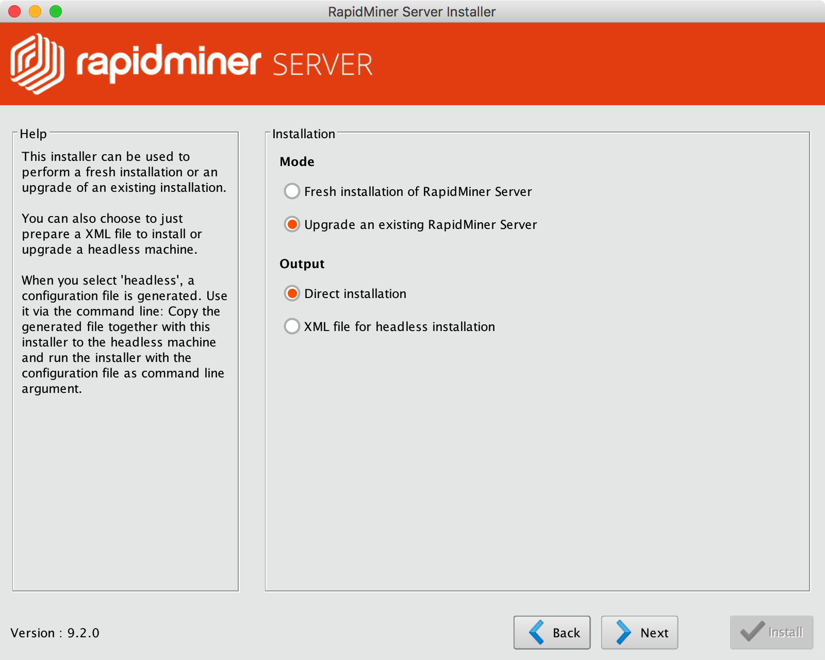The width and height of the screenshot is (825, 660).
Task: Choose Upgrade an existing RapidMiner Server
Action: pos(292,224)
